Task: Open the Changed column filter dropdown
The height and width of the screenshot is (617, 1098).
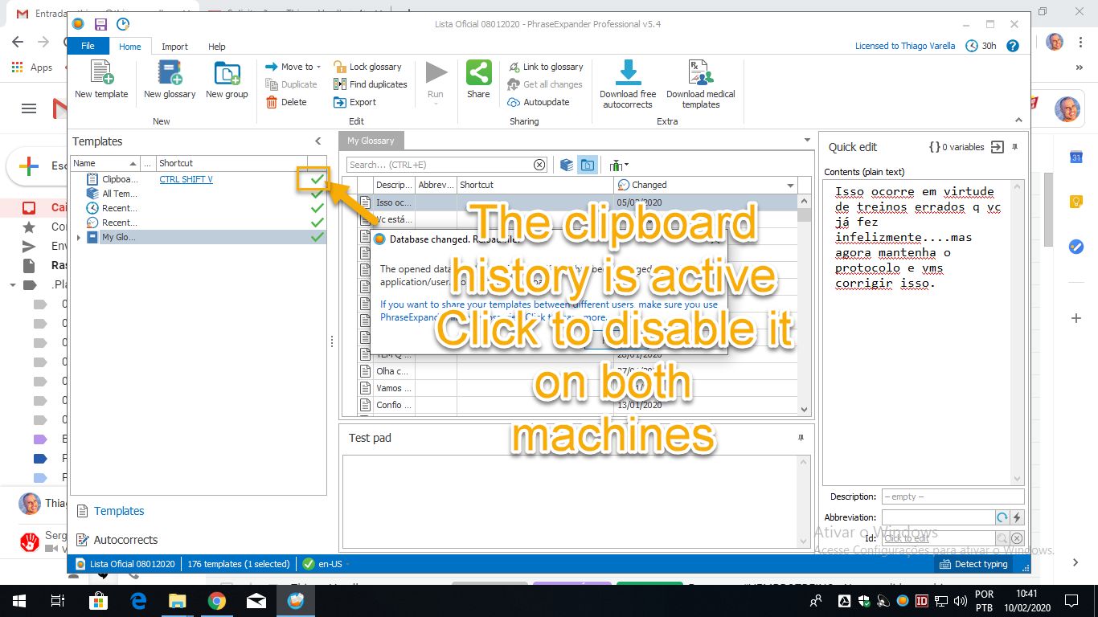Action: (x=790, y=186)
